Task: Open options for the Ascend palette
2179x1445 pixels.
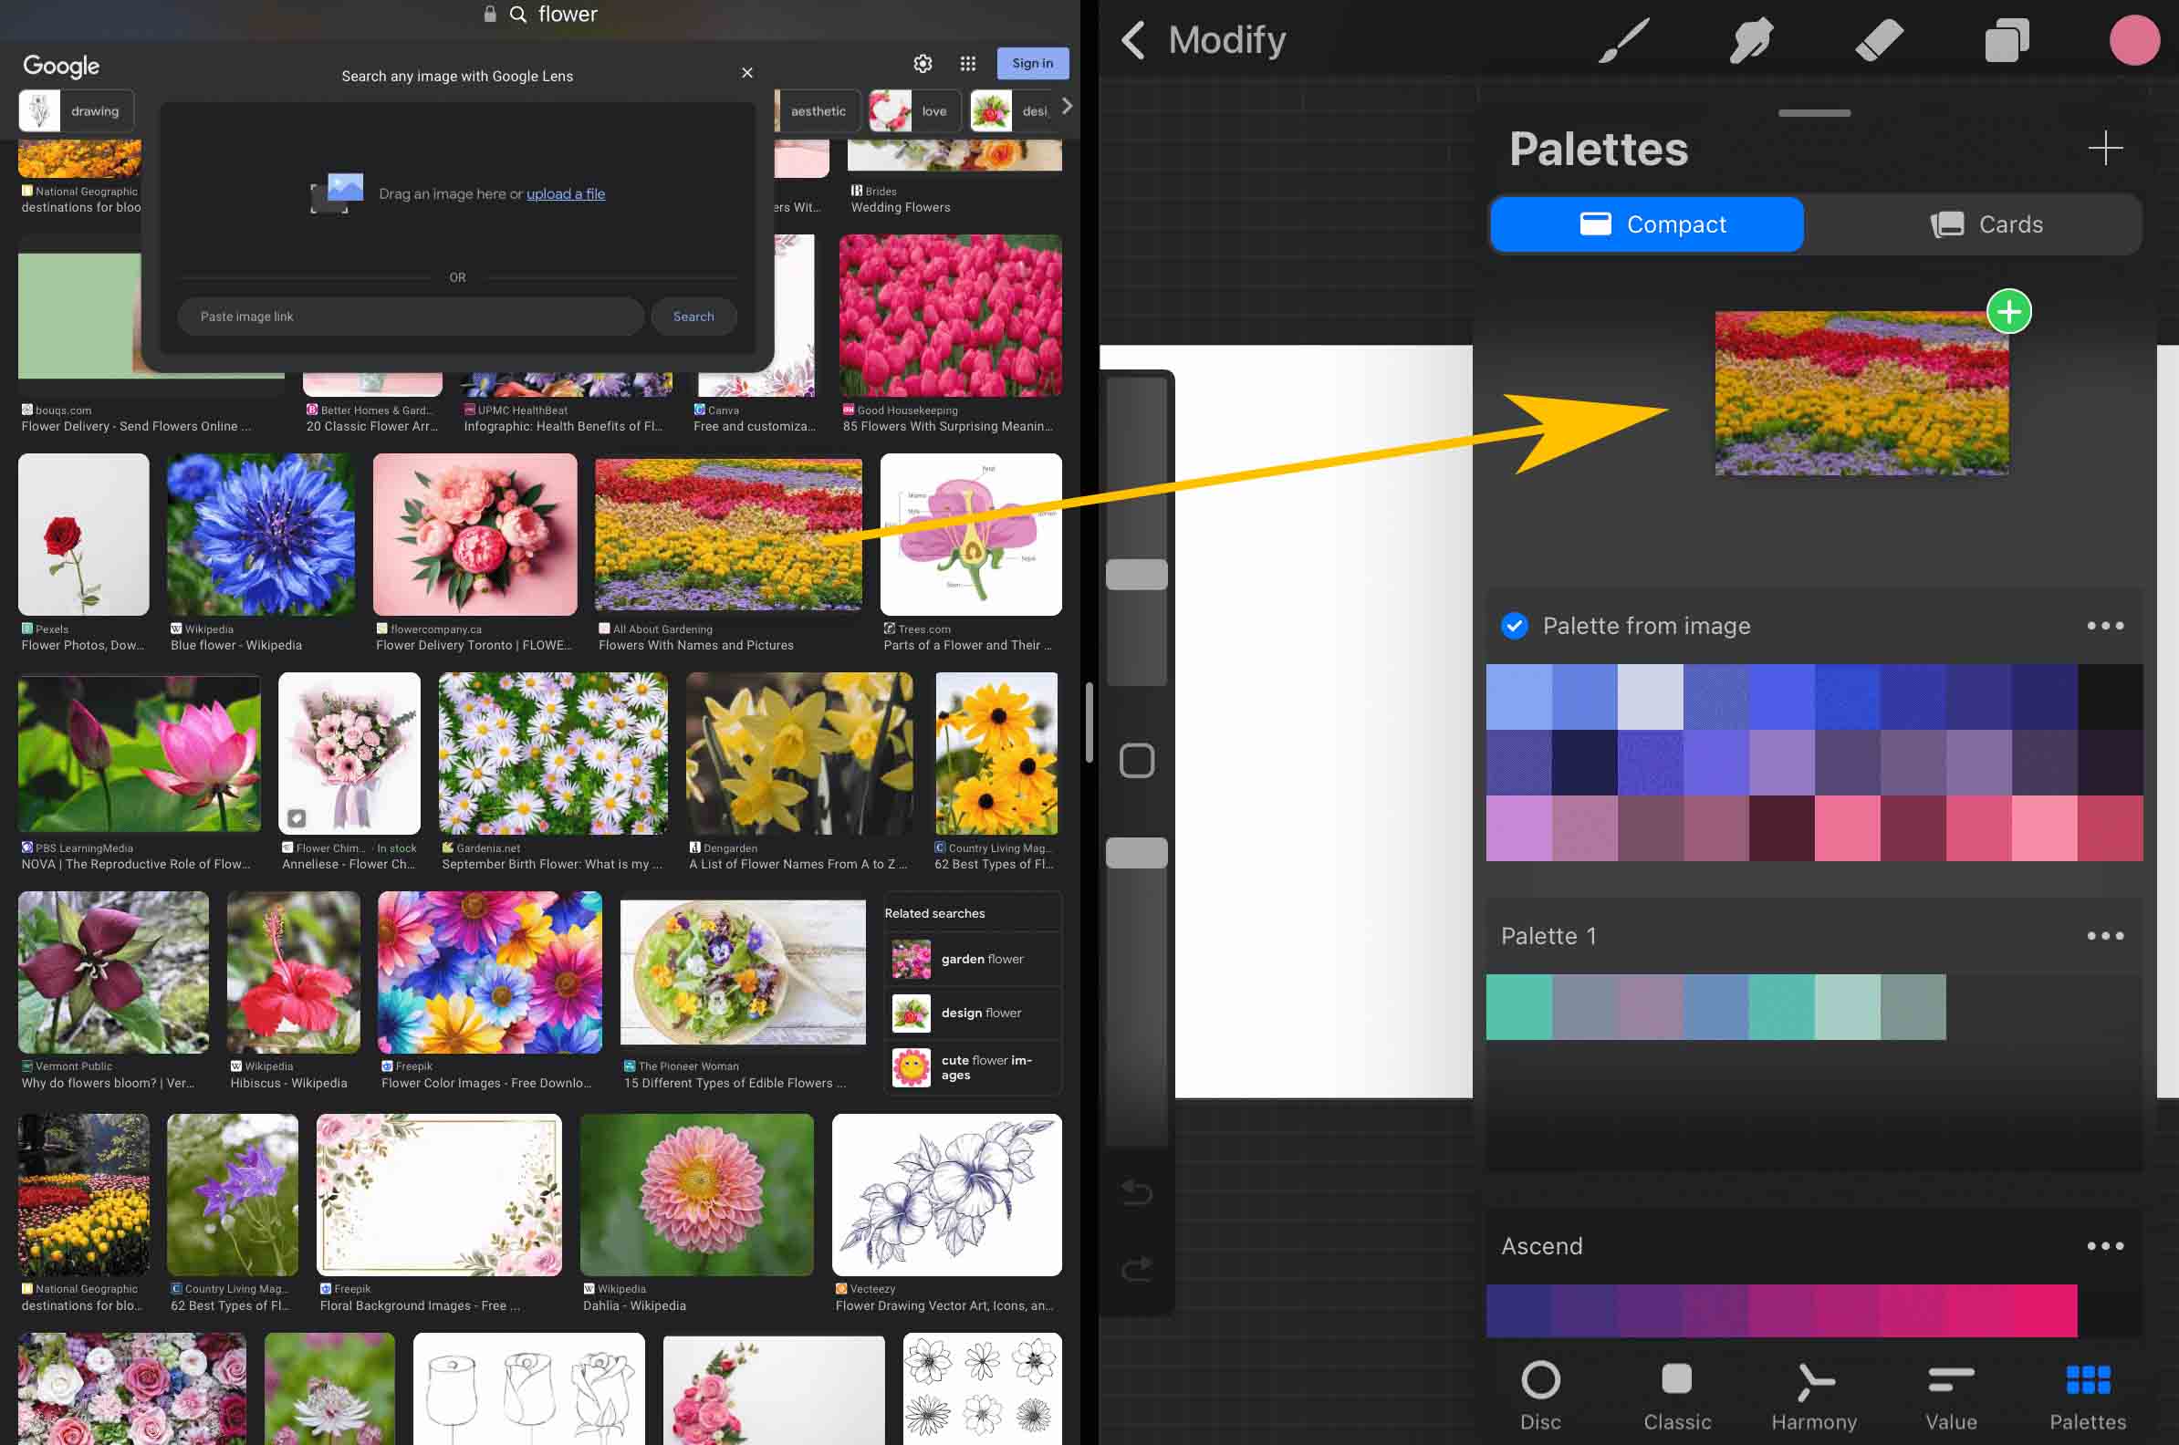Action: point(2105,1245)
